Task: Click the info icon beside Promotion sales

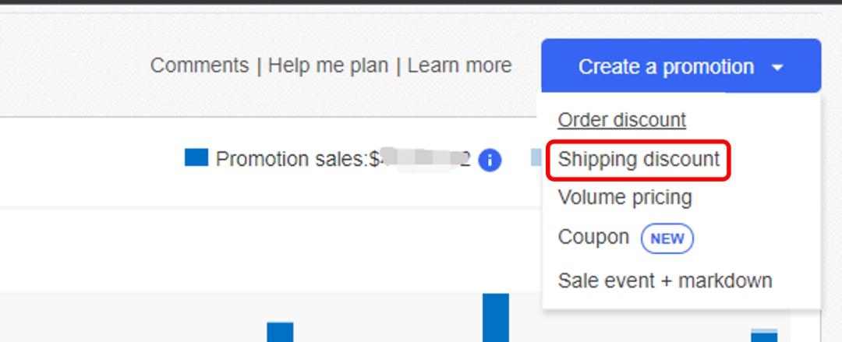Action: (490, 160)
